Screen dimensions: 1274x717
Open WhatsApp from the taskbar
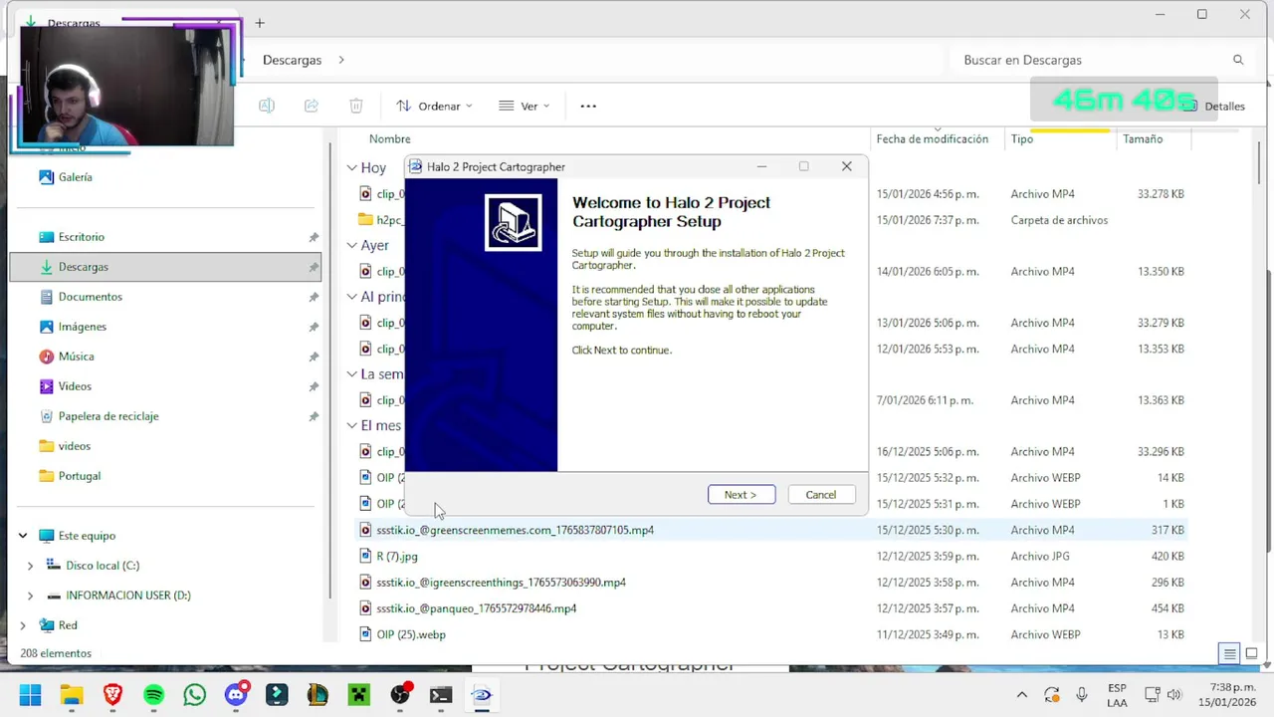coord(195,695)
